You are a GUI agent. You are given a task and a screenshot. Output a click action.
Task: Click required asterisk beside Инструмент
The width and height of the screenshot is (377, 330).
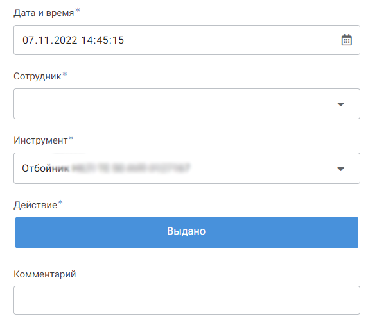pos(71,138)
